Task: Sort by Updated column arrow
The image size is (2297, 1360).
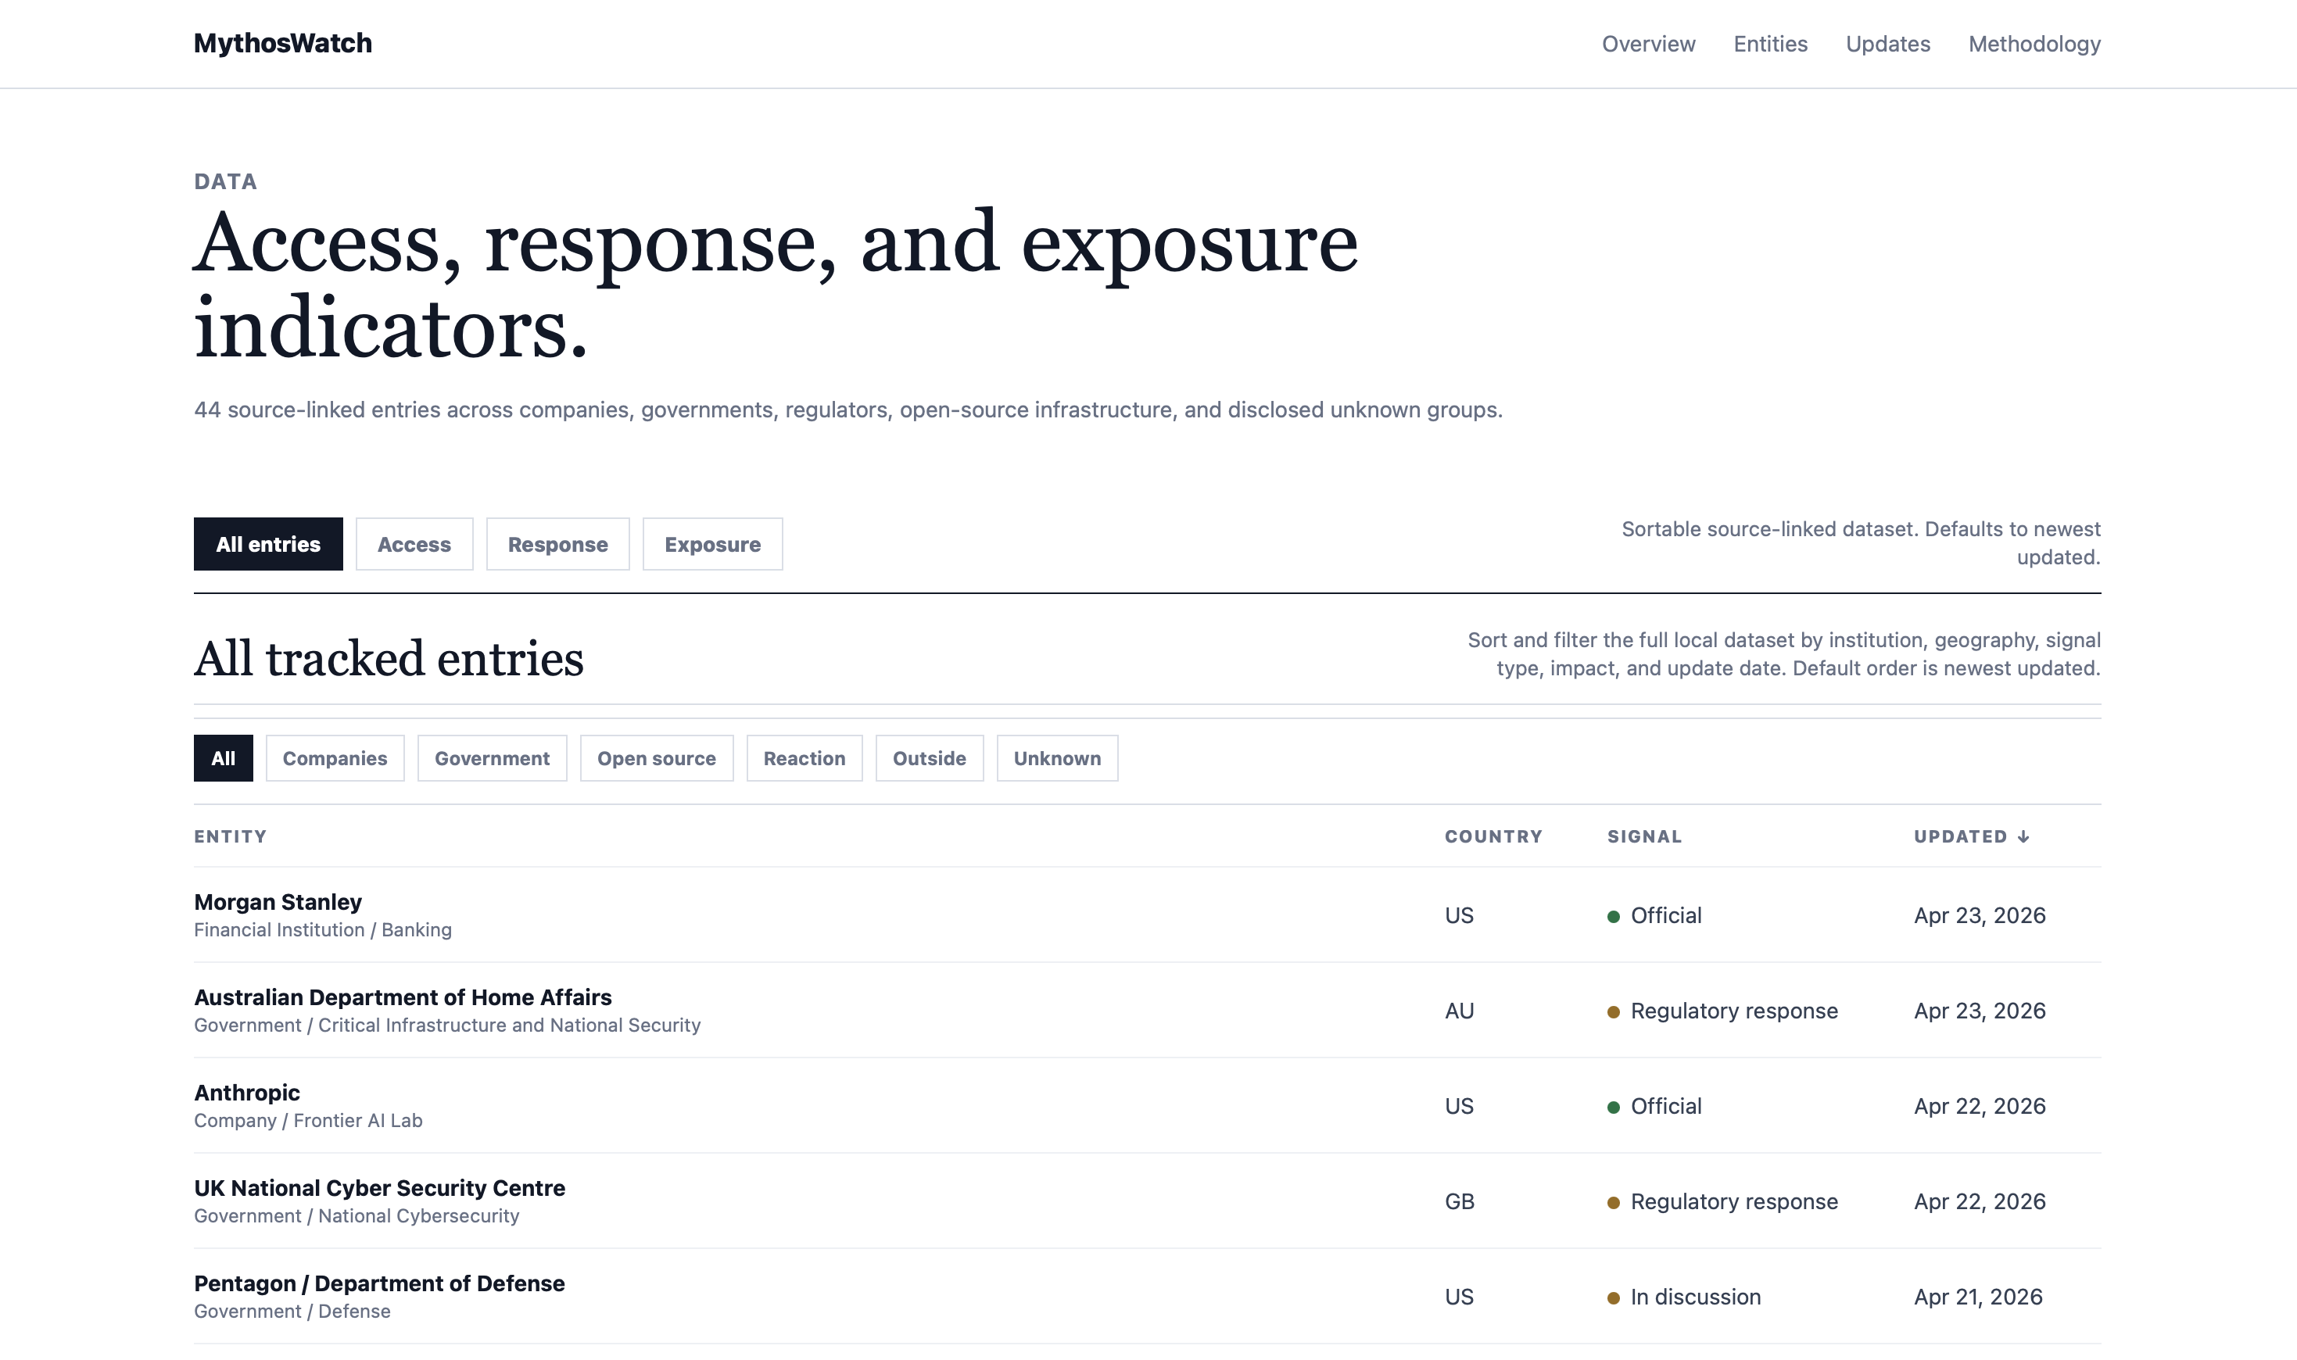Action: [x=2023, y=836]
